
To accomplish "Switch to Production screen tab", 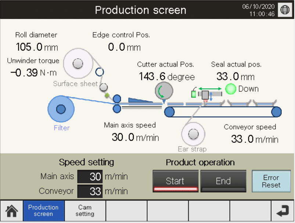I will 43,211.
